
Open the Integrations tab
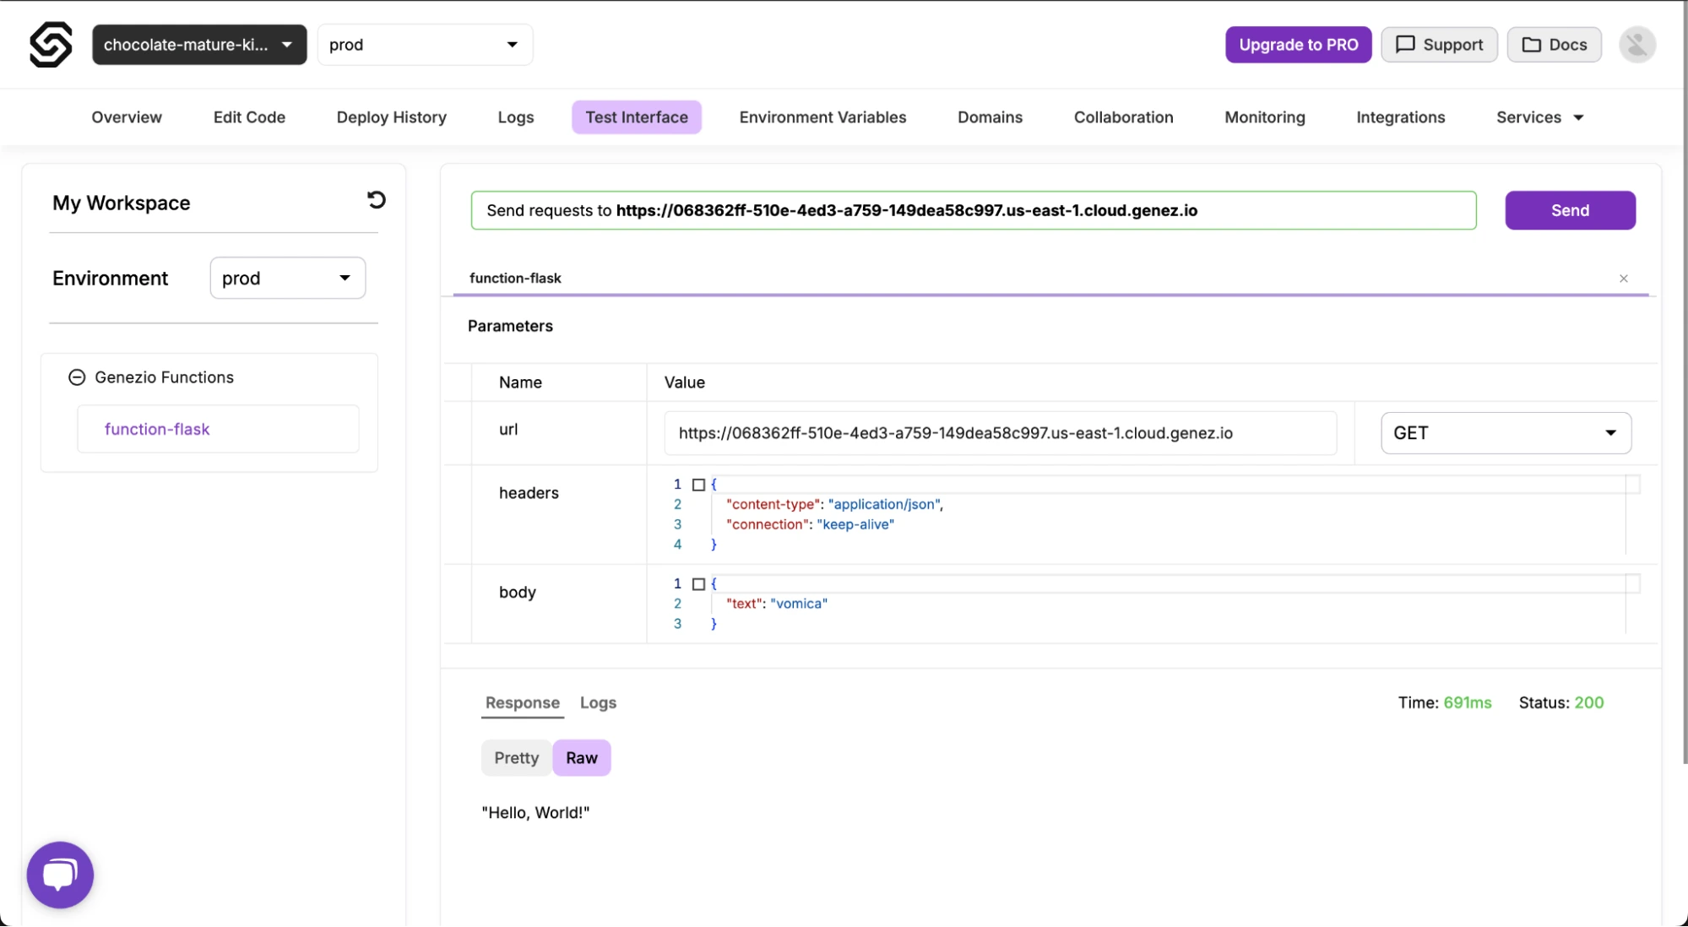[x=1400, y=117]
